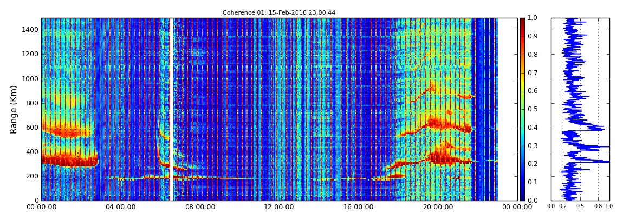Click the 04:00:00 time tick label
Image resolution: width=623 pixels, height=220 pixels.
[120, 207]
